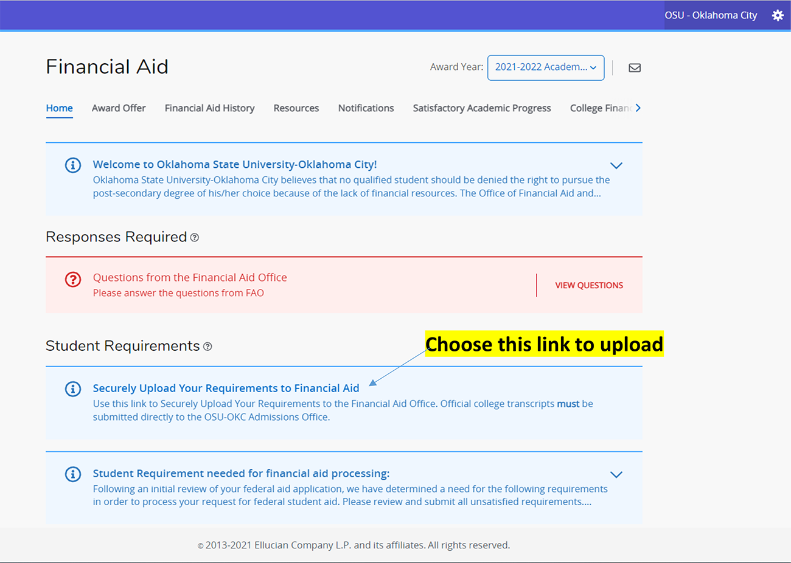Click red question icon beside FAO questions
The height and width of the screenshot is (563, 791).
[x=73, y=279]
